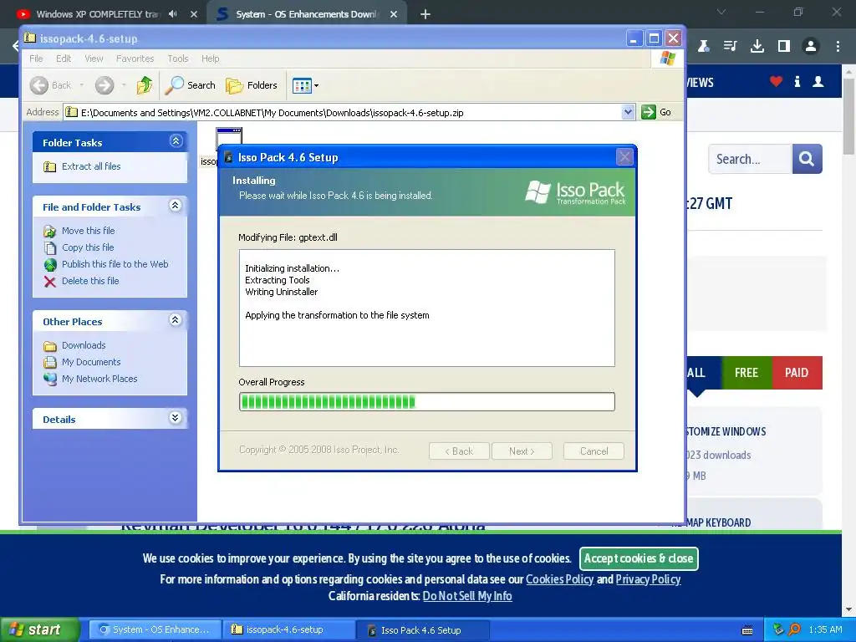The width and height of the screenshot is (856, 642).
Task: Click the Back navigation button
Action: coord(50,85)
